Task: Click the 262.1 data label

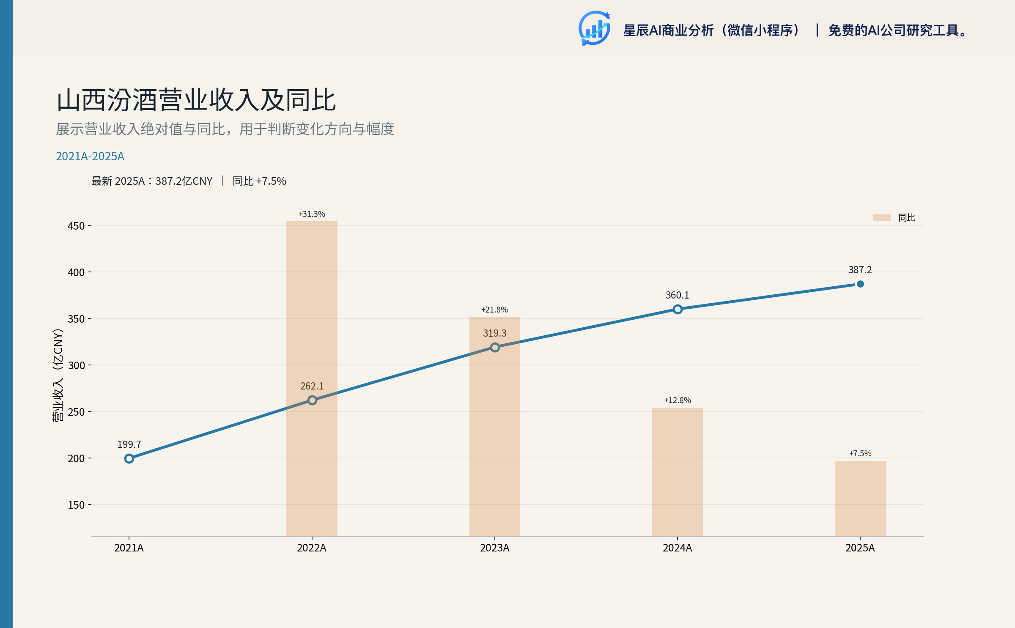Action: pyautogui.click(x=312, y=386)
